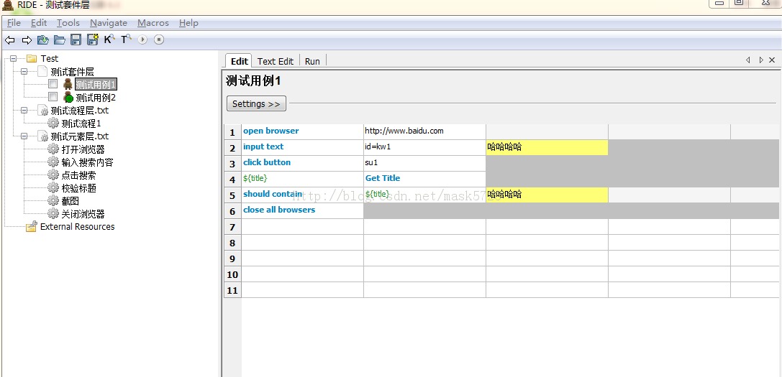Collapse the 测试流程层.txt resource node
782x377 pixels.
point(24,110)
